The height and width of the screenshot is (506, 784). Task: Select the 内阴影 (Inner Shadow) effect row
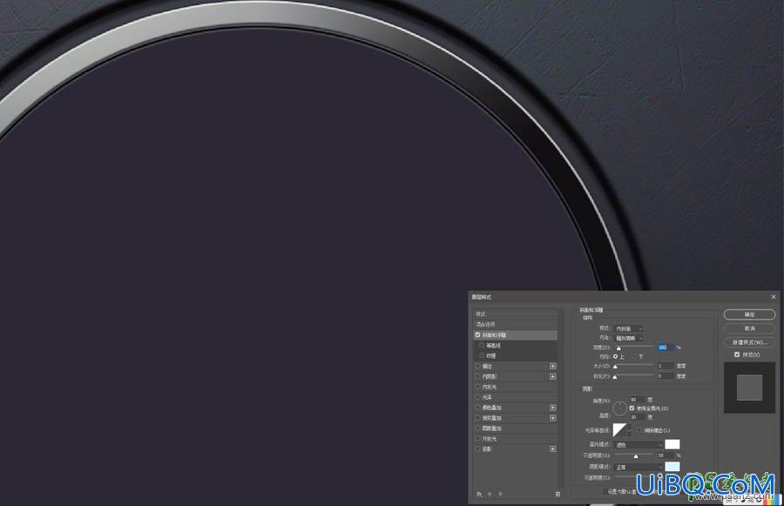tap(516, 376)
